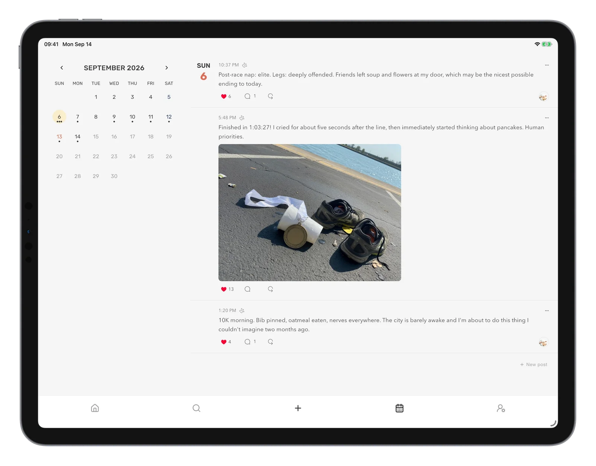Like the 10:37 PM post heart
Viewport: 596px width, 466px height.
[223, 96]
